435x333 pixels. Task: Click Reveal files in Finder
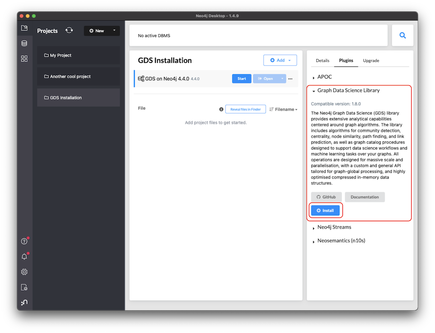[246, 109]
